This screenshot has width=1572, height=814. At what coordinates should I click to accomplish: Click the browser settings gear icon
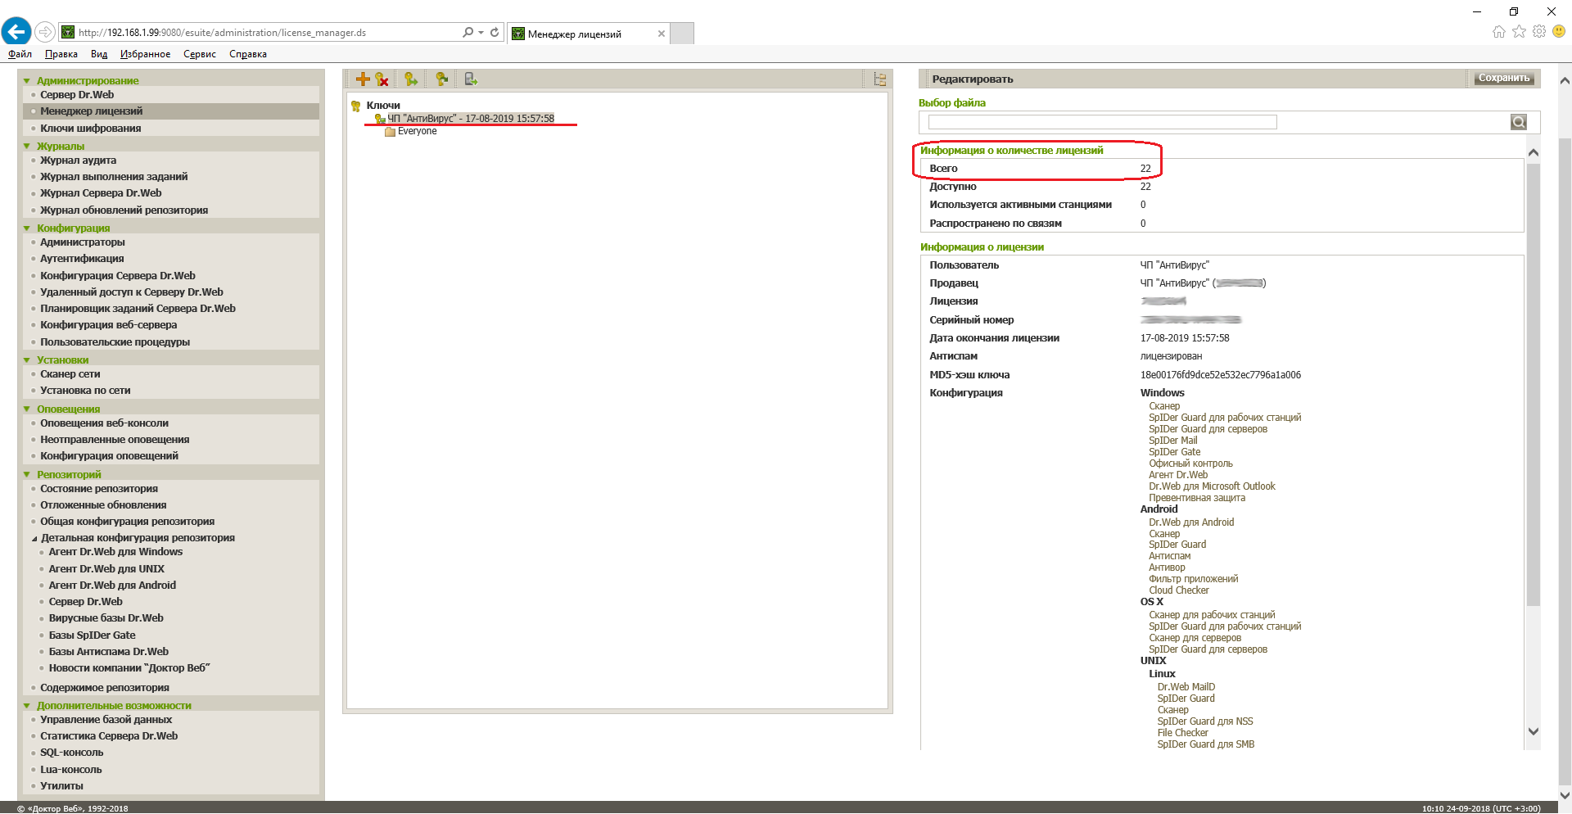tap(1539, 31)
